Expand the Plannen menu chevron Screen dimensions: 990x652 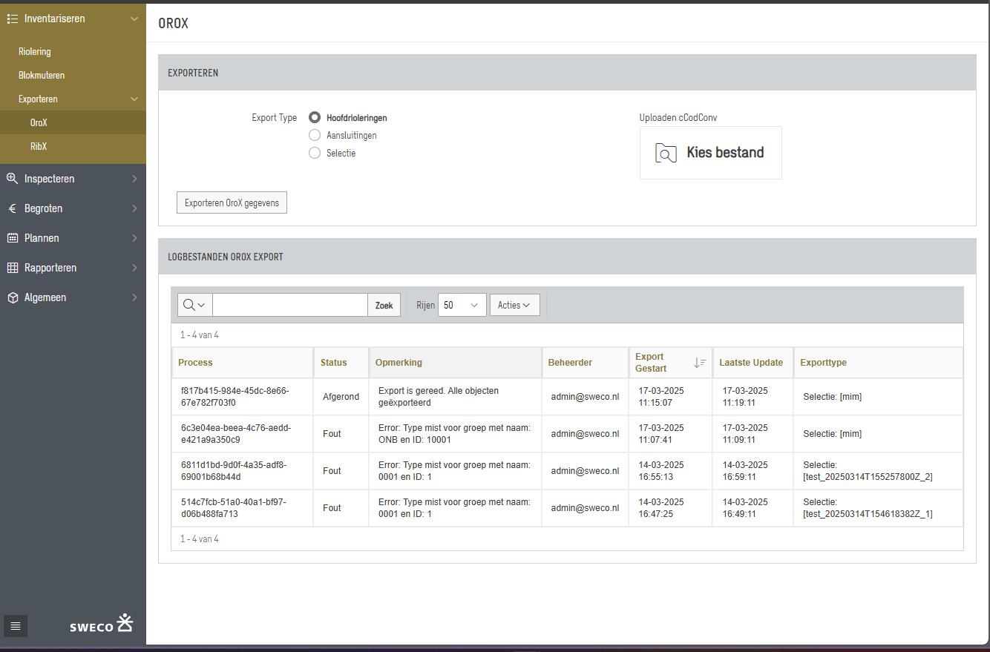[134, 238]
